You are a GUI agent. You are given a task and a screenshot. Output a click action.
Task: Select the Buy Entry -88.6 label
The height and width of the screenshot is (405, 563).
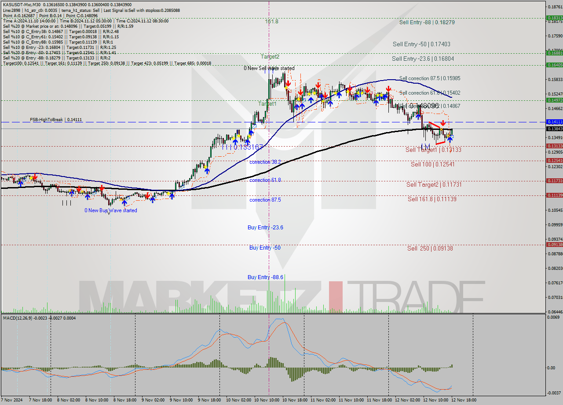point(265,277)
